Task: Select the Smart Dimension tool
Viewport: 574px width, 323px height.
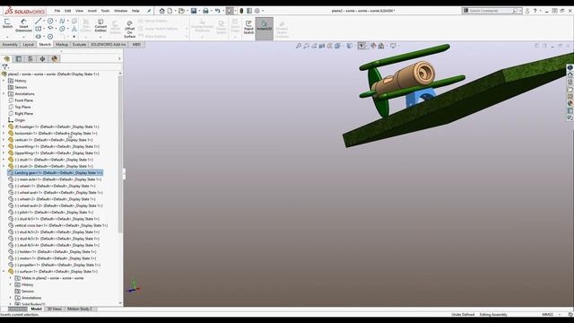Action: coord(24,26)
